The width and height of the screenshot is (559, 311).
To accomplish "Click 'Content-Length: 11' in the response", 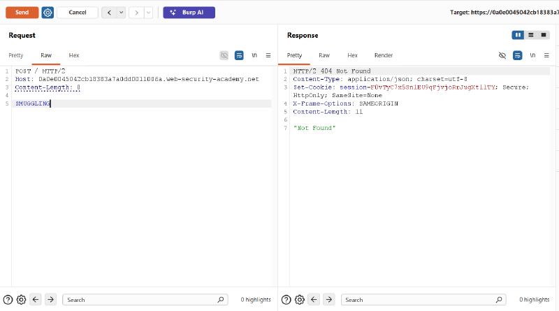I will click(x=328, y=112).
